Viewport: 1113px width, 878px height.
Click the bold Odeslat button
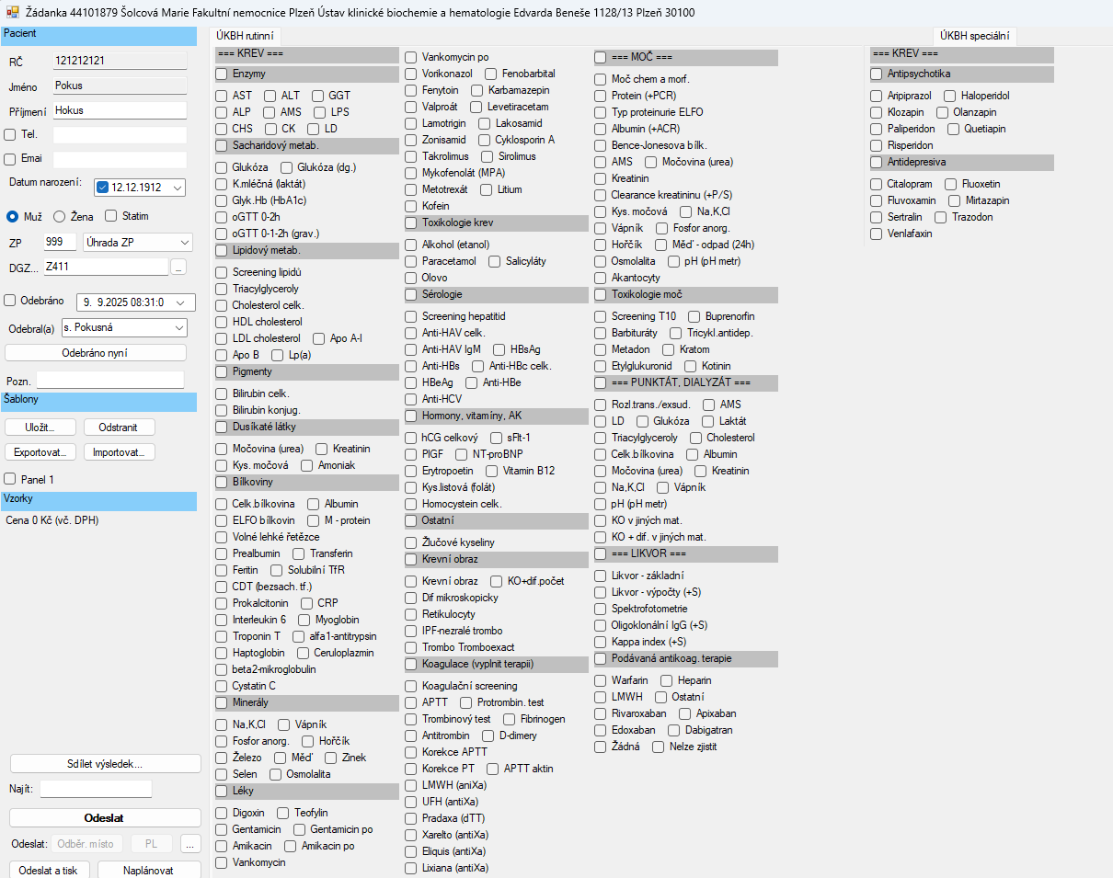[x=106, y=818]
